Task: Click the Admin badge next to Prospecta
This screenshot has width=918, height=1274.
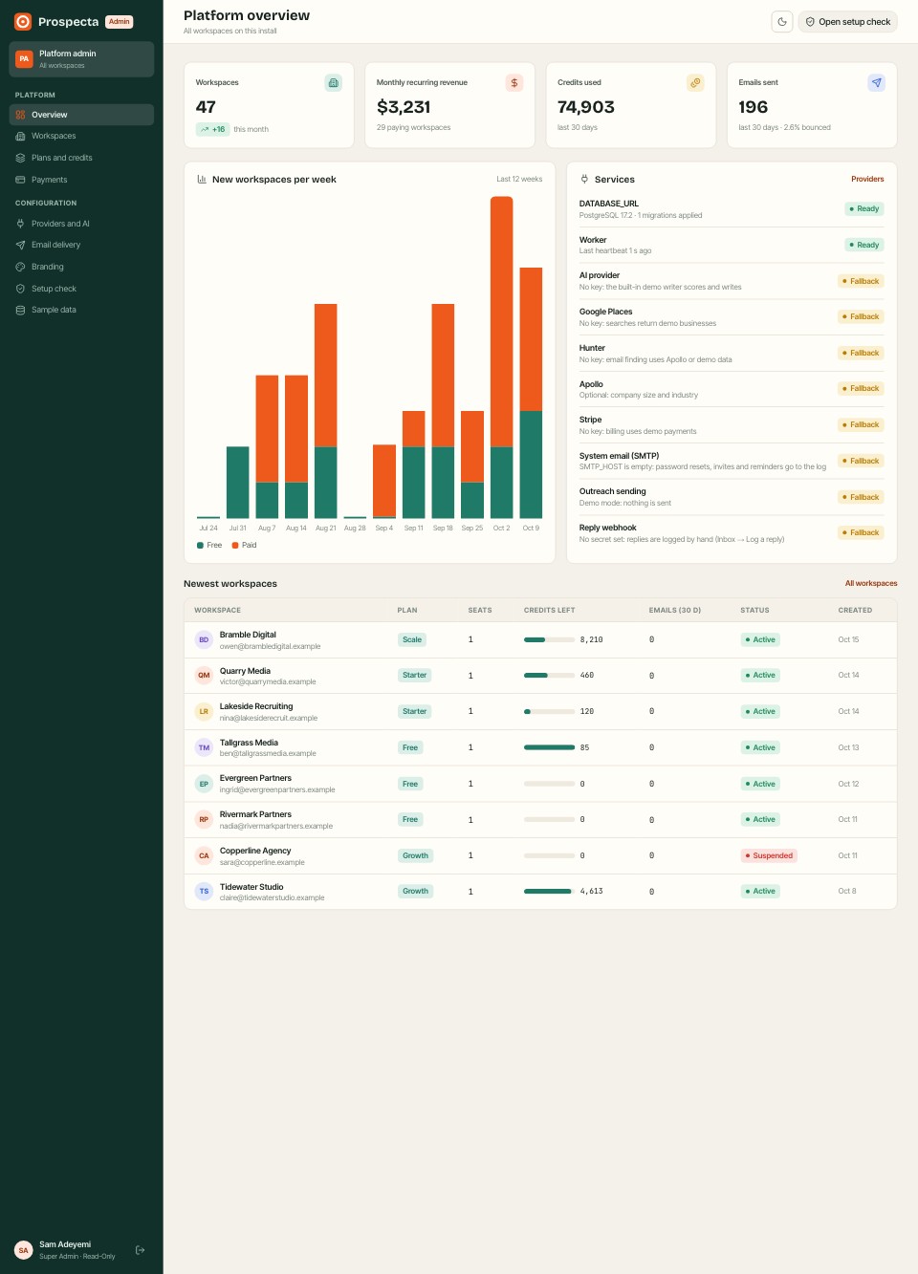Action: click(120, 21)
